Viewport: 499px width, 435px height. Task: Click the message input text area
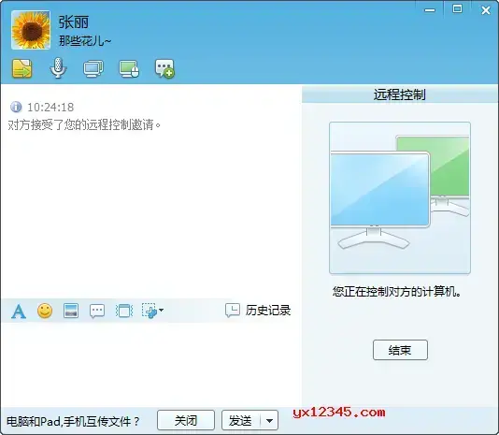pyautogui.click(x=150, y=364)
